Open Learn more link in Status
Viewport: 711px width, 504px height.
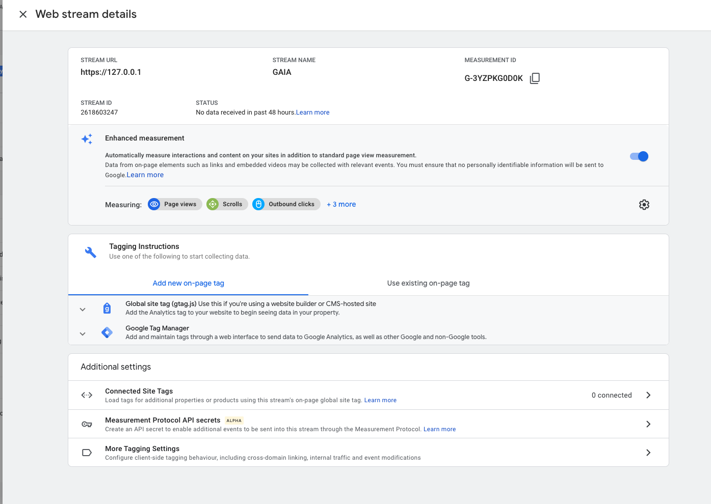[x=312, y=113]
